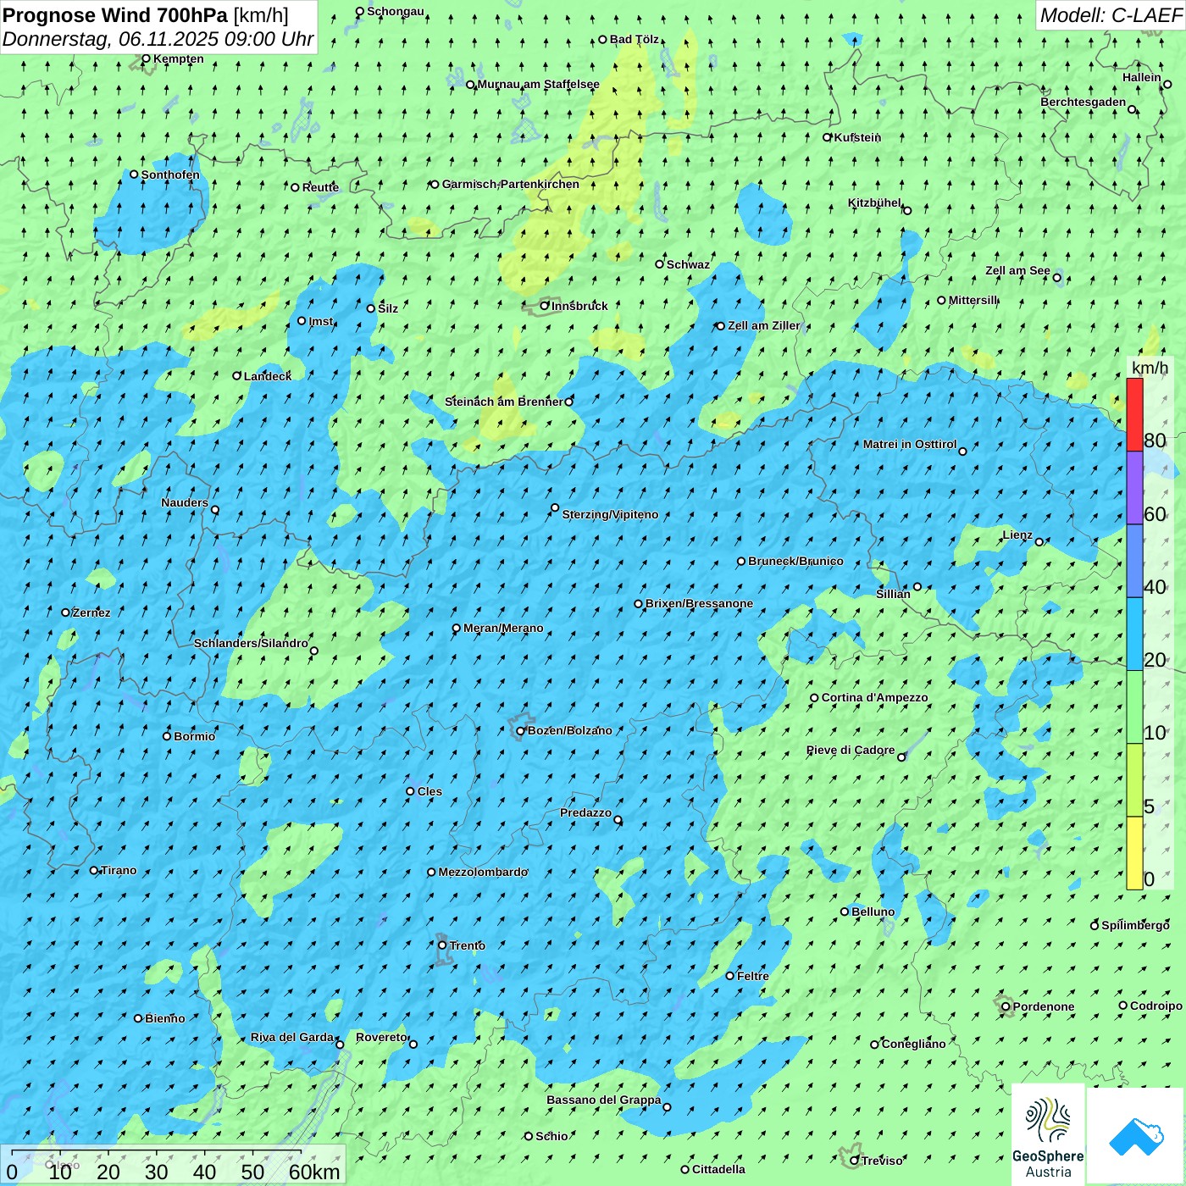Click the 'Zell am Ziller' label

coord(763,325)
